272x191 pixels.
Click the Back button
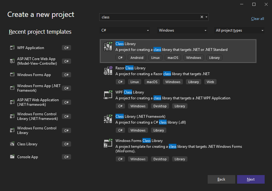tap(221, 179)
